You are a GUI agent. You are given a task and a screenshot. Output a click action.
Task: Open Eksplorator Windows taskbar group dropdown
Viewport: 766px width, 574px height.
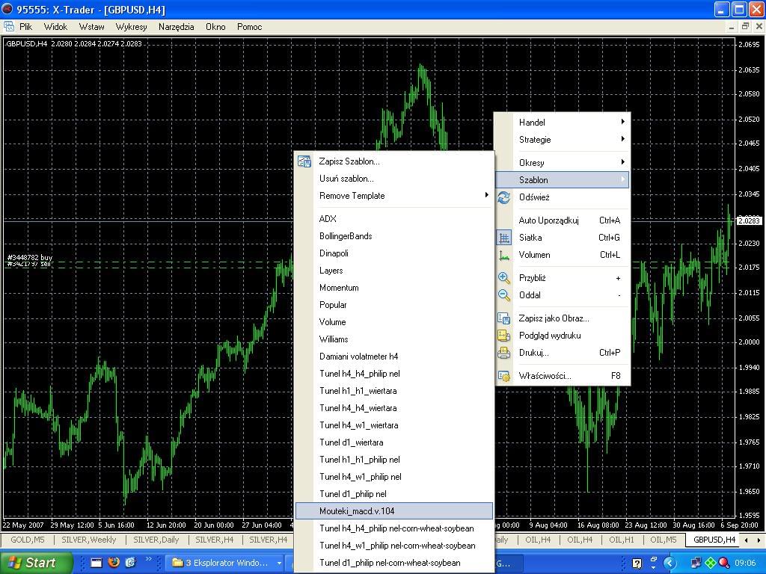point(279,563)
